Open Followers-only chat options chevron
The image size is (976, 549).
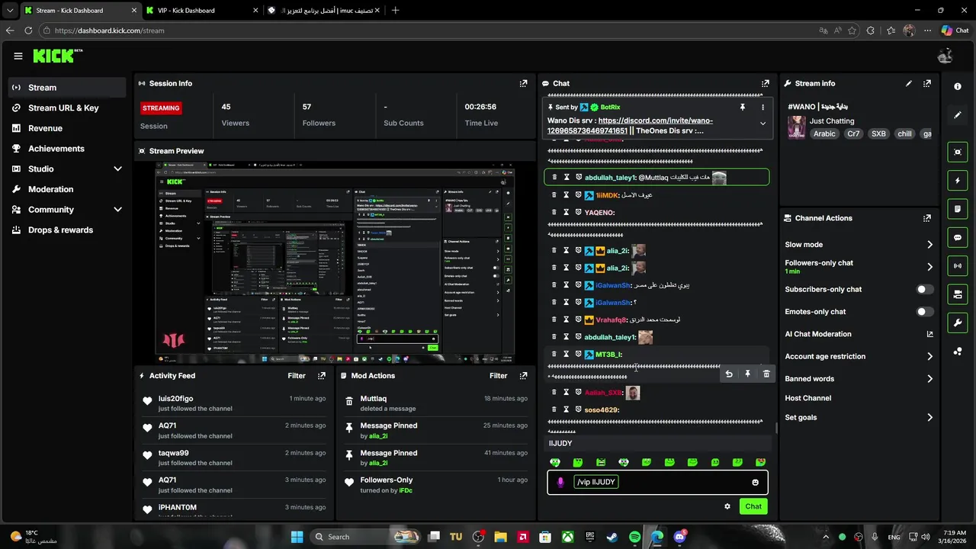pos(929,267)
